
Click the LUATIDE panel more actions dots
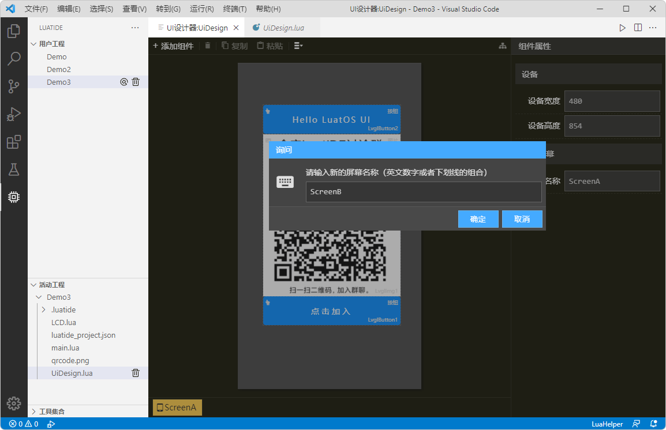pos(135,28)
